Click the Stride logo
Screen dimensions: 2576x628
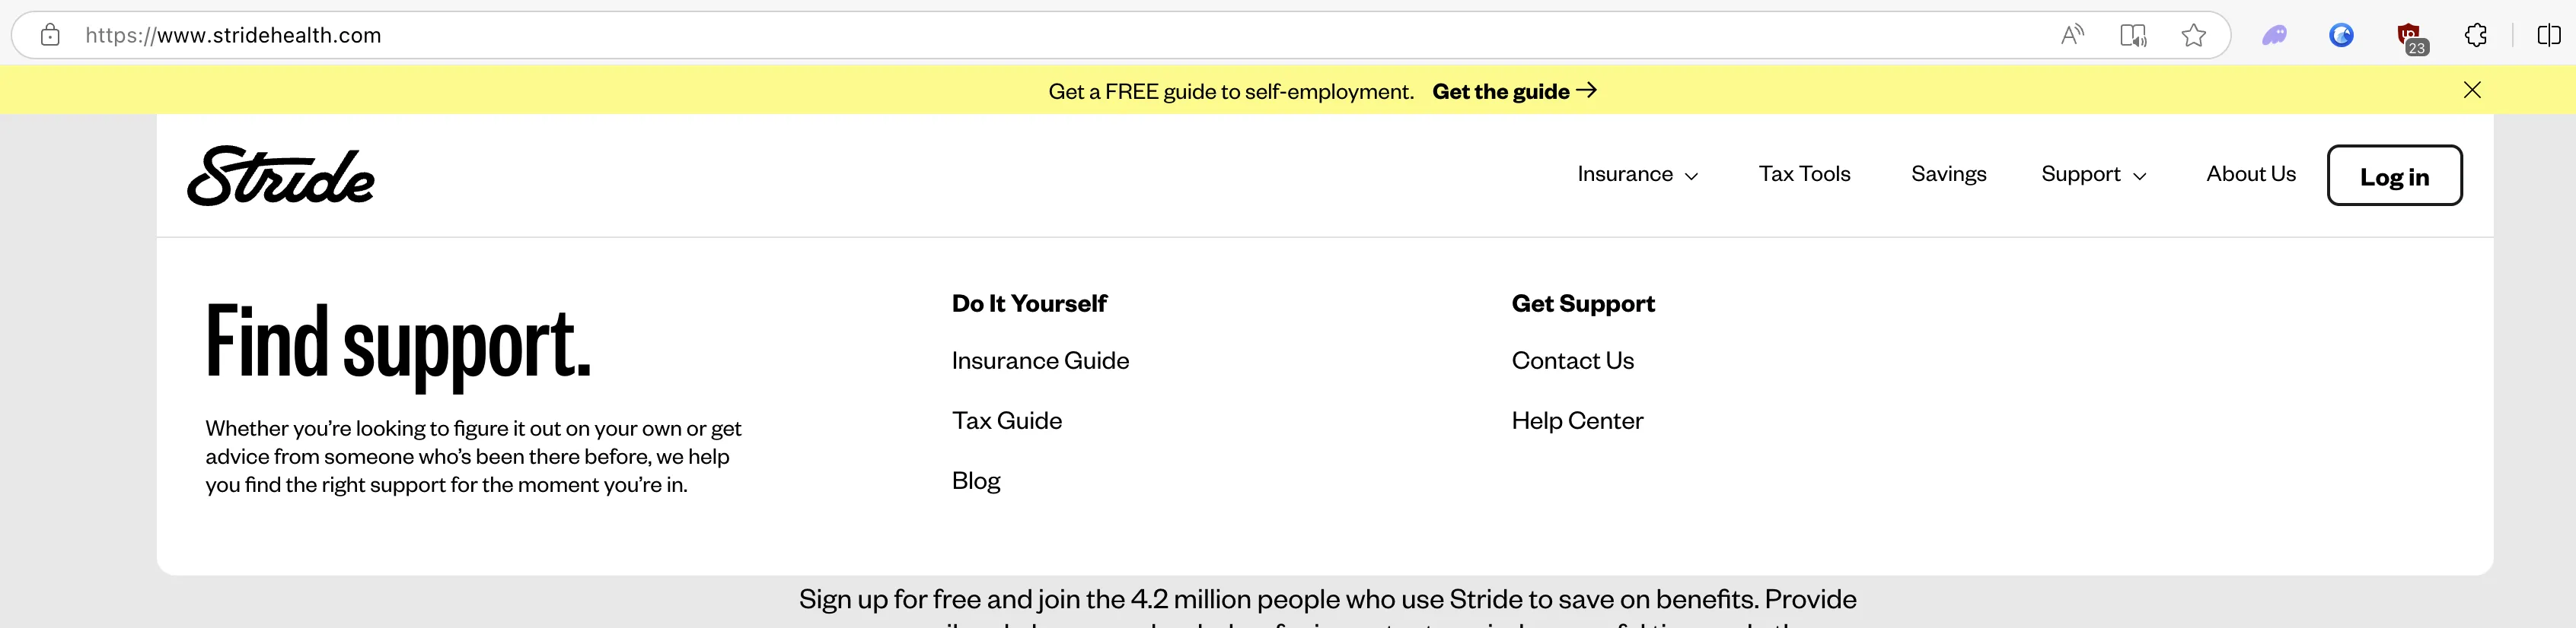point(281,176)
